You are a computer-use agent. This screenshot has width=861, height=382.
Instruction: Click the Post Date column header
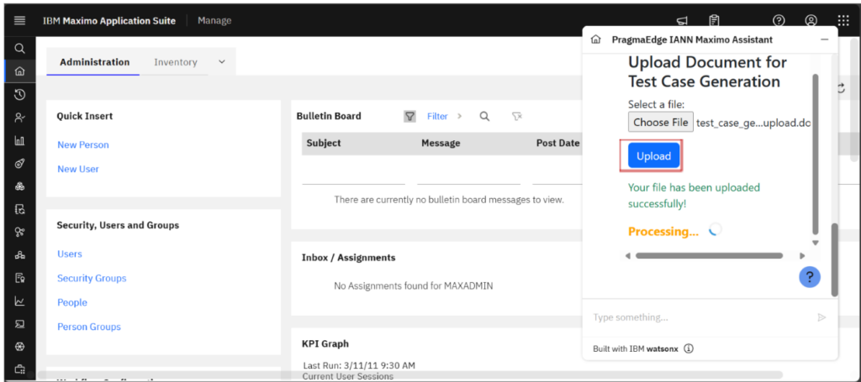click(x=558, y=143)
